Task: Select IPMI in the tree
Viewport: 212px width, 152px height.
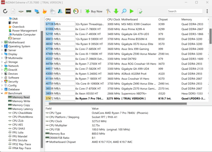Action: coord(15,23)
